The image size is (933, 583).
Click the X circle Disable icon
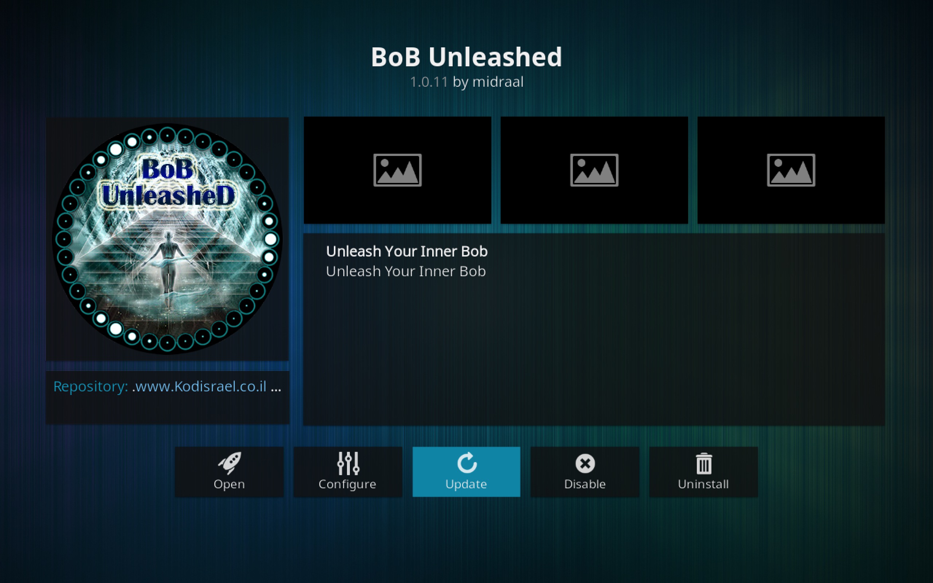pos(585,463)
